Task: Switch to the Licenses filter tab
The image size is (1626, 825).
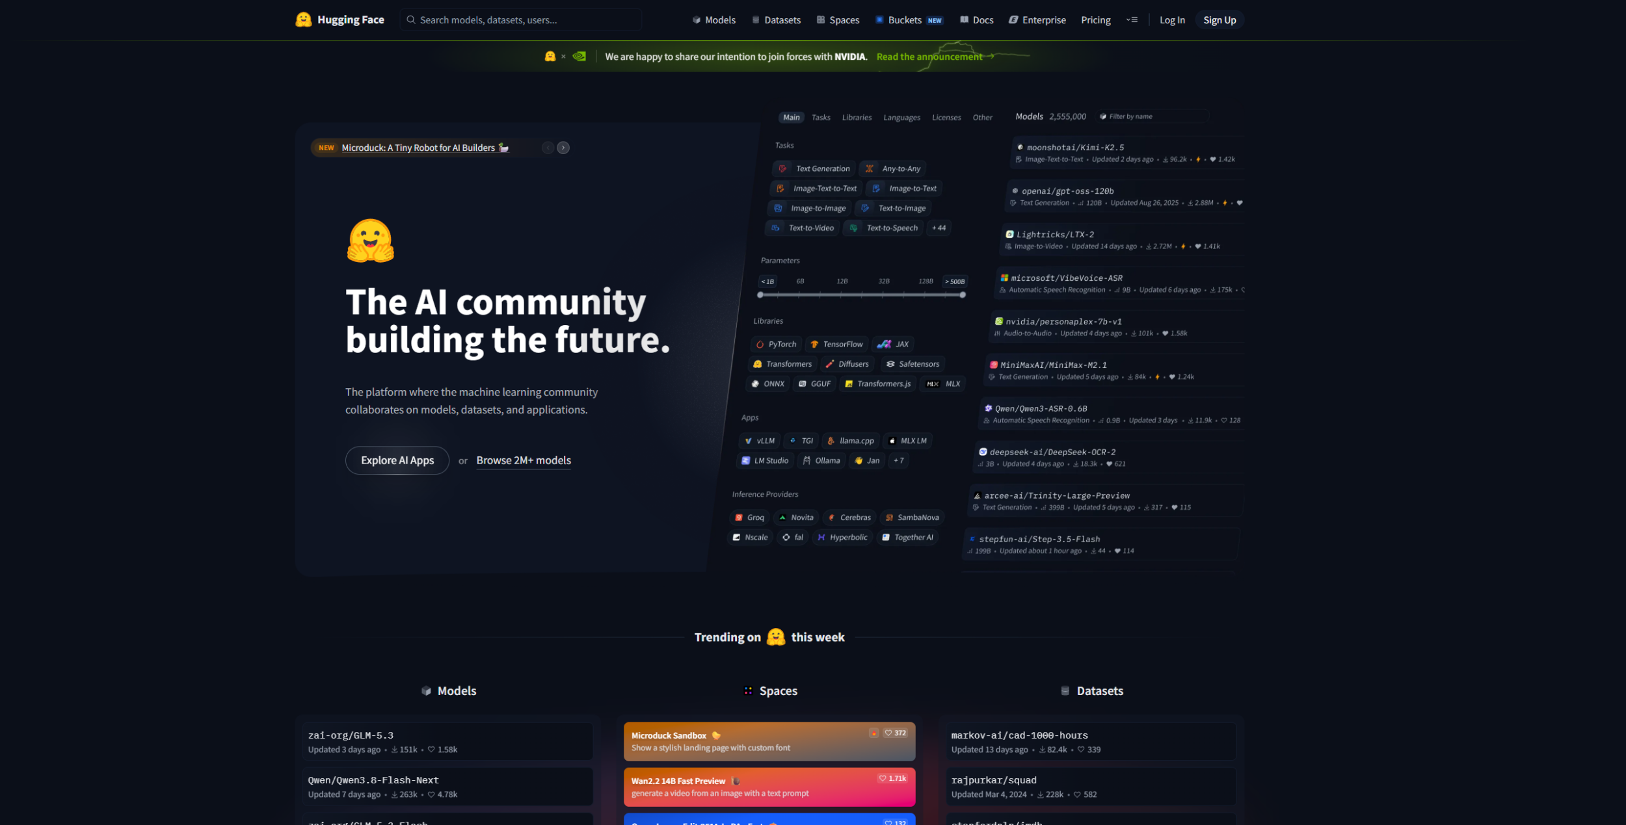Action: 946,118
